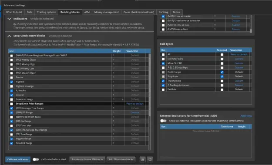The width and height of the screenshot is (272, 165).
Task: Open the Ranking tab
Action: (163, 12)
